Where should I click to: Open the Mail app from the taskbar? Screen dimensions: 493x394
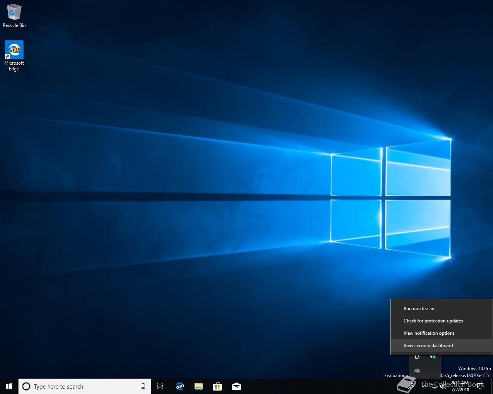coord(236,386)
